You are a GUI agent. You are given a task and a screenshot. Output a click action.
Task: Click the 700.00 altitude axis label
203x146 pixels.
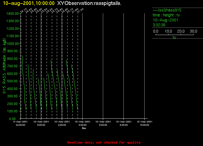click(x=12, y=66)
